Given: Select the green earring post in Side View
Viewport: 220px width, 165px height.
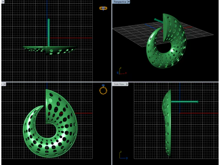Looking at the screenshot, I should [x=185, y=102].
